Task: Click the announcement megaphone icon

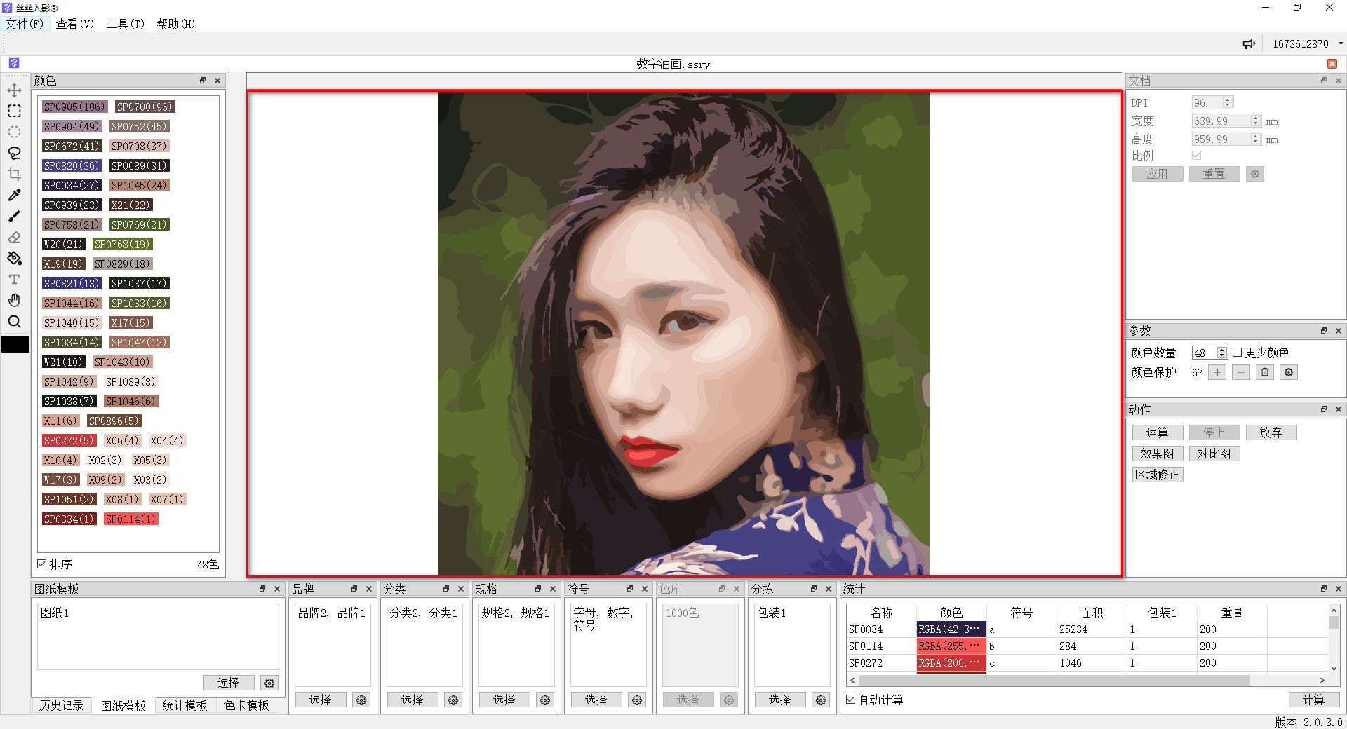Action: click(x=1249, y=44)
